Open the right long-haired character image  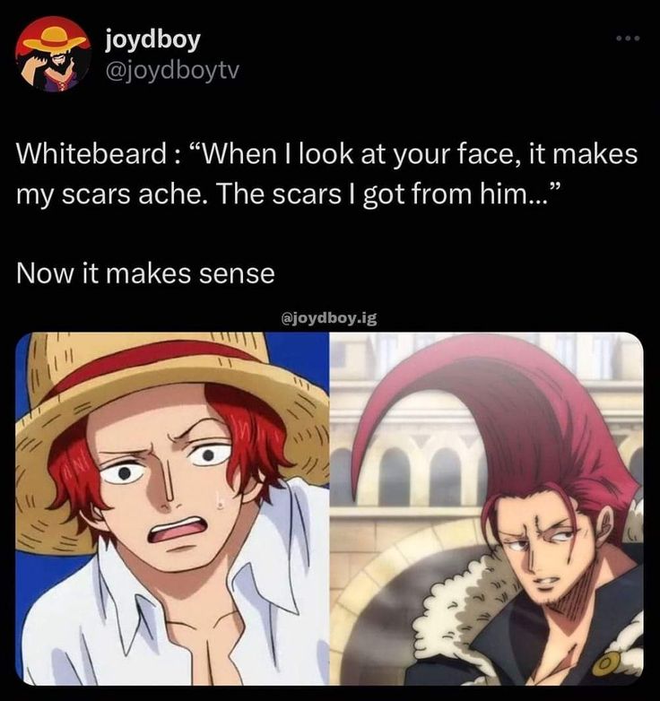click(487, 509)
